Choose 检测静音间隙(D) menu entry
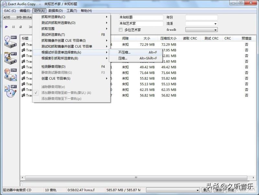This screenshot has height=195, width=259. pos(71,67)
